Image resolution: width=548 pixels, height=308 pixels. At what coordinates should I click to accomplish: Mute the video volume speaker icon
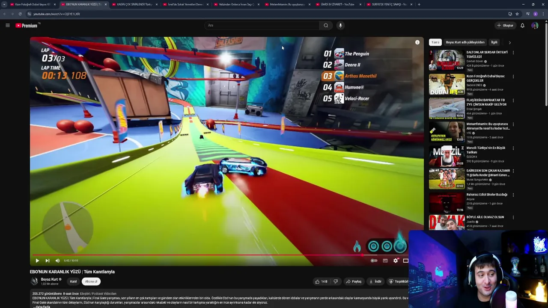[57, 261]
